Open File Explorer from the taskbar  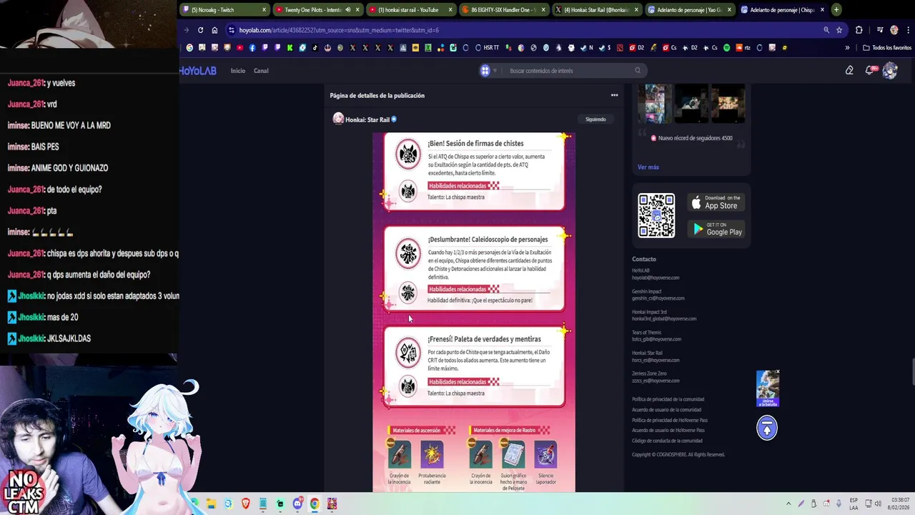coord(212,504)
